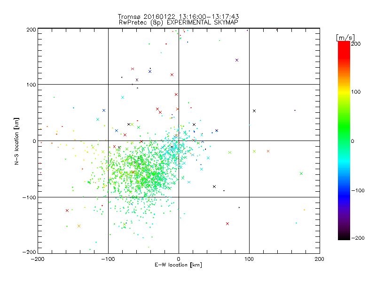376x282 pixels.
Task: Click the '[m/s]' colorbar unit label
Action: [x=345, y=38]
